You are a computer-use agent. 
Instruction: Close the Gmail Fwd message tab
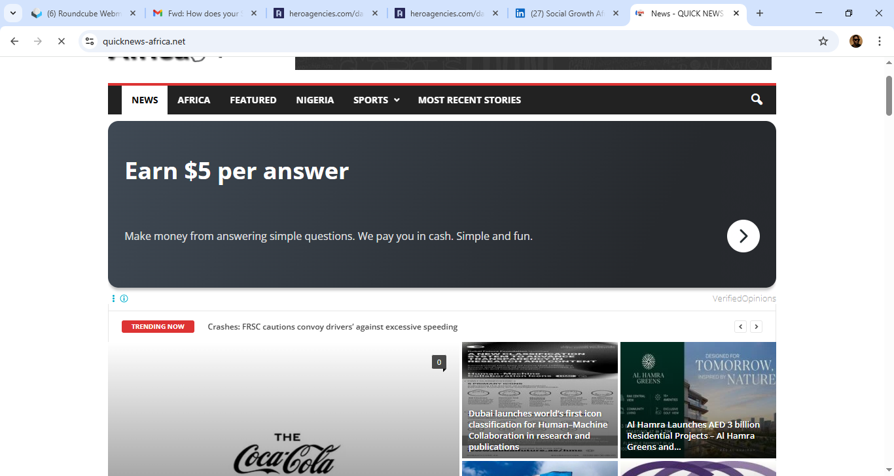click(x=253, y=13)
